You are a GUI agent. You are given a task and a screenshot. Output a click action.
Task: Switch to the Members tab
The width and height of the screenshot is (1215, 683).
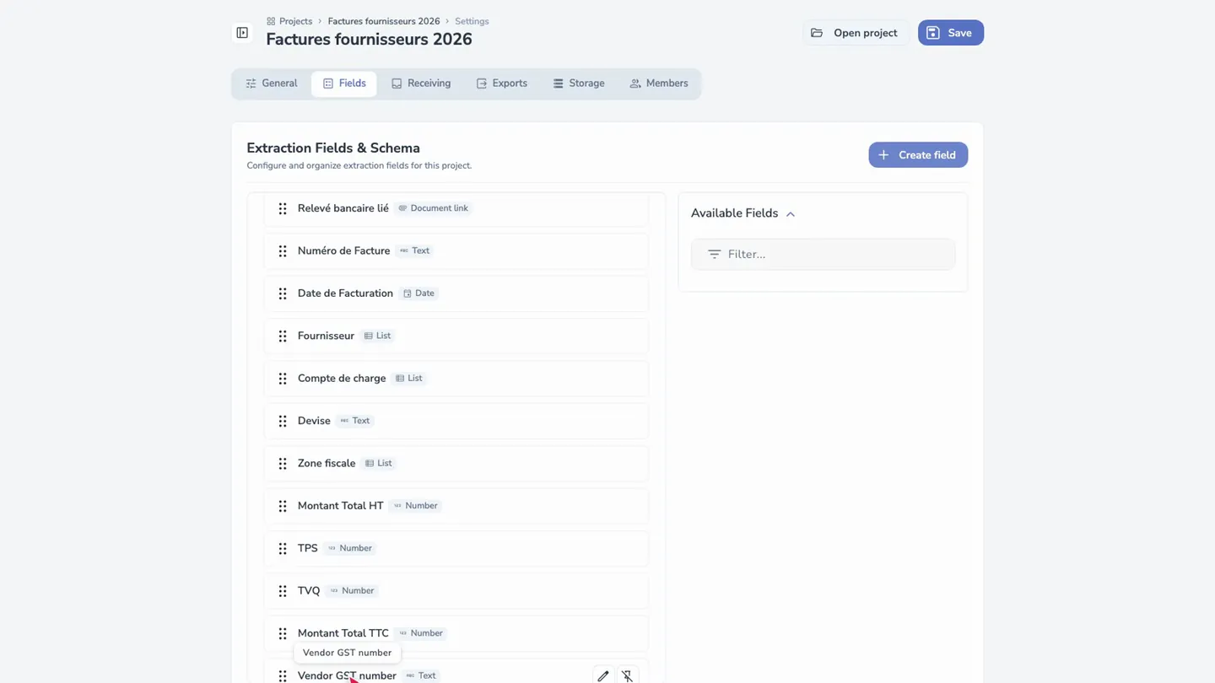[659, 83]
